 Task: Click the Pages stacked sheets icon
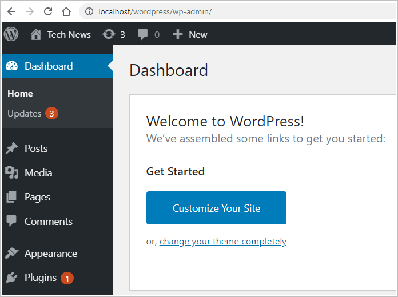[x=11, y=197]
